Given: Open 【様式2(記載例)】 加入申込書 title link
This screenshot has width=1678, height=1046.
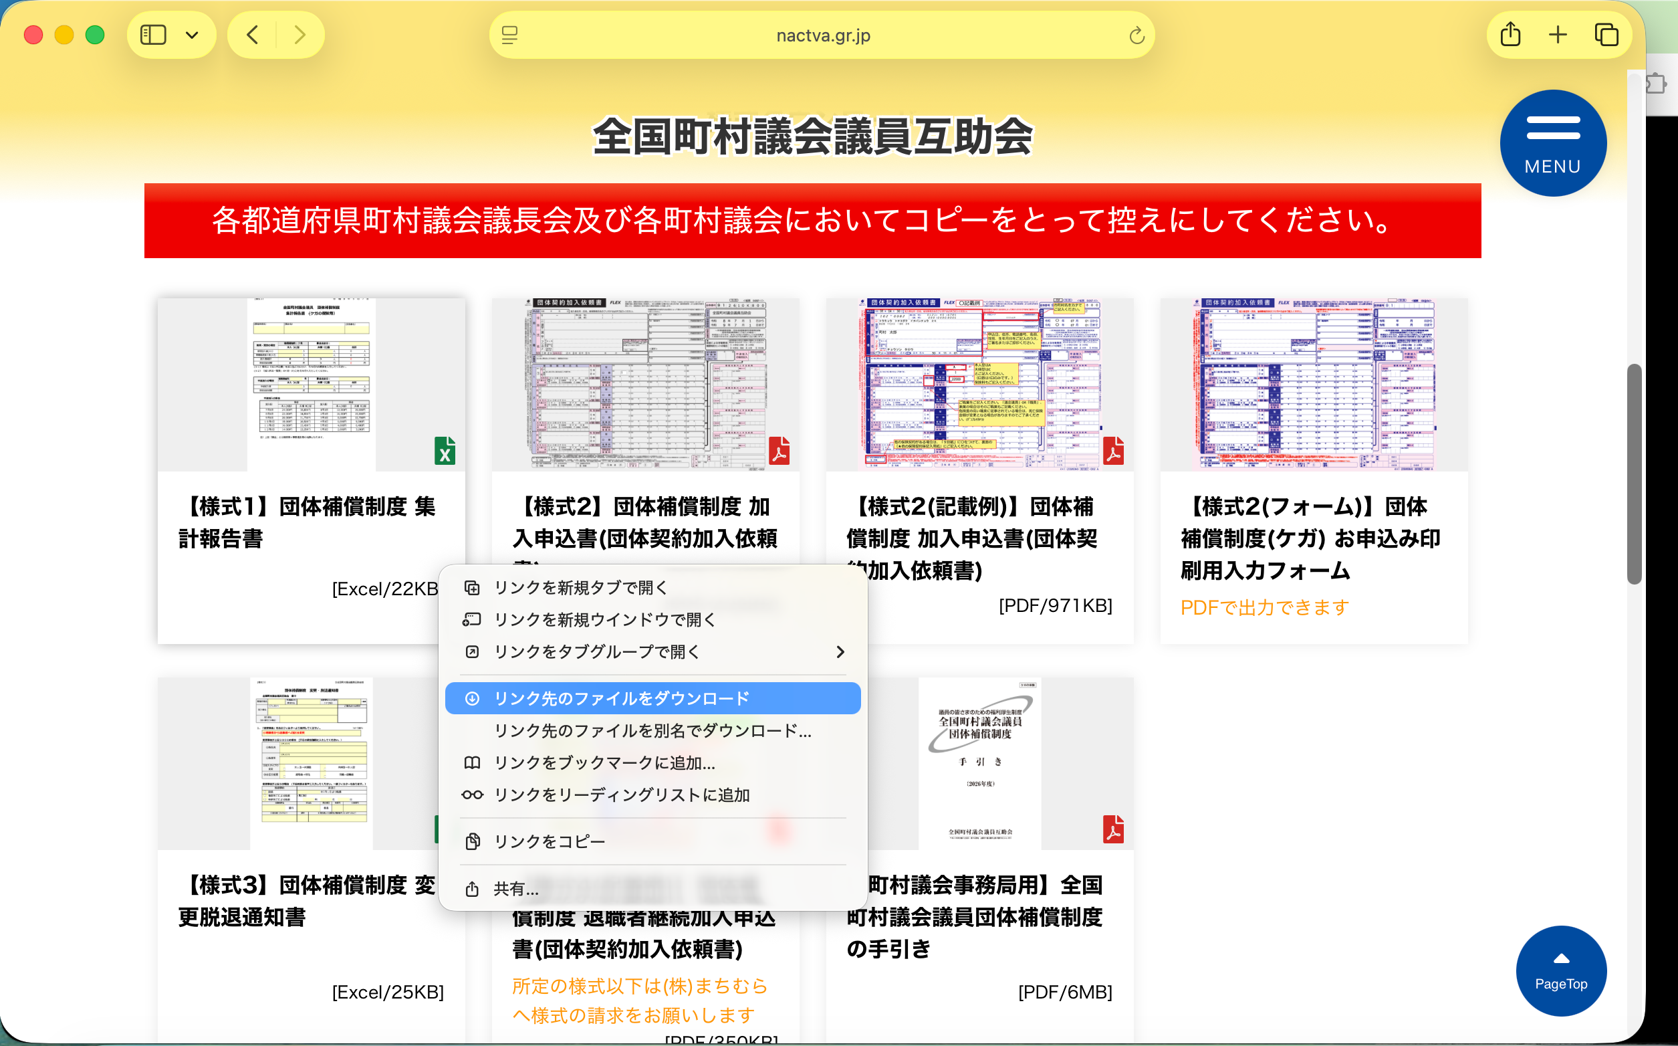Looking at the screenshot, I should point(973,538).
